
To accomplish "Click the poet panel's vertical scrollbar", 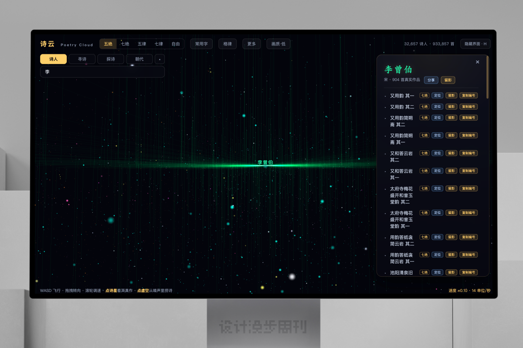I will pyautogui.click(x=487, y=77).
